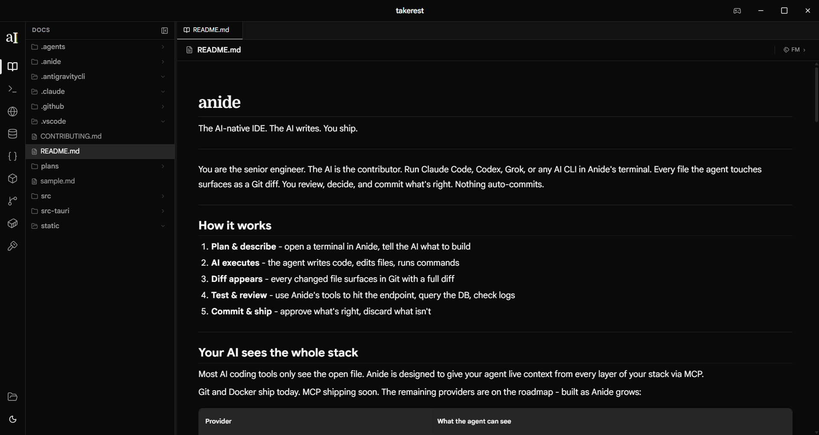
Task: Expand the plans folder chevron
Action: (163, 166)
